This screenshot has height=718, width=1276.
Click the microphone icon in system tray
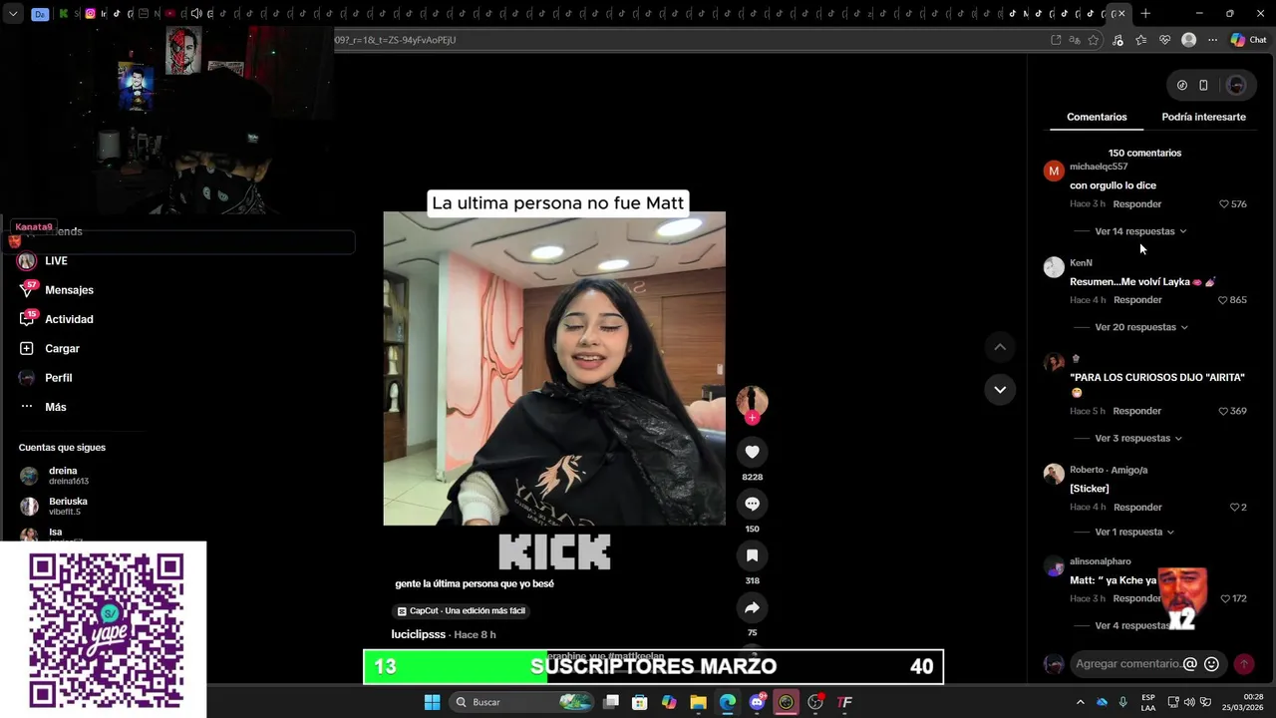click(1123, 702)
